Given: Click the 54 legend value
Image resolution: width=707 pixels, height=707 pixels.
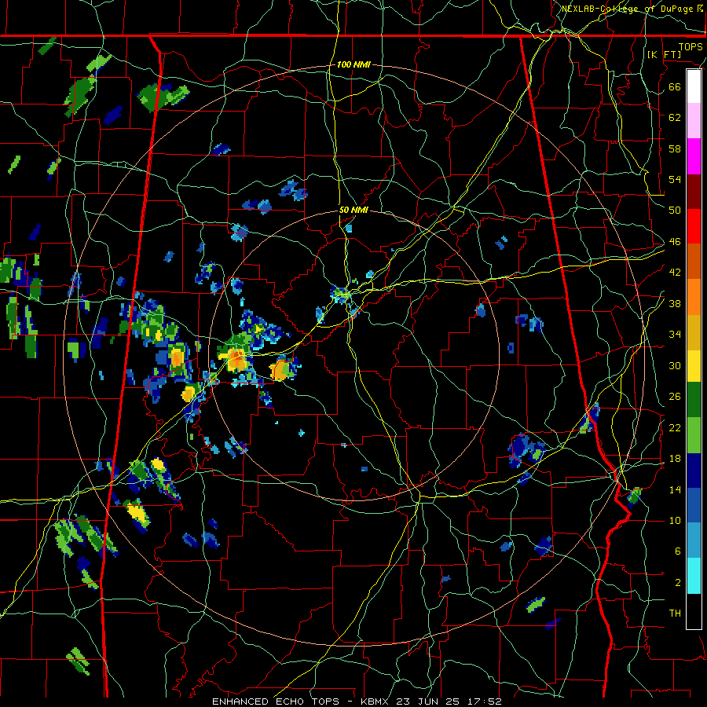Looking at the screenshot, I should pos(675,179).
